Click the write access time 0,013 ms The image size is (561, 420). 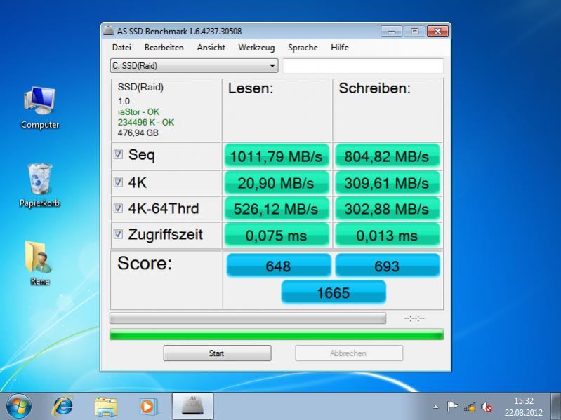point(387,236)
